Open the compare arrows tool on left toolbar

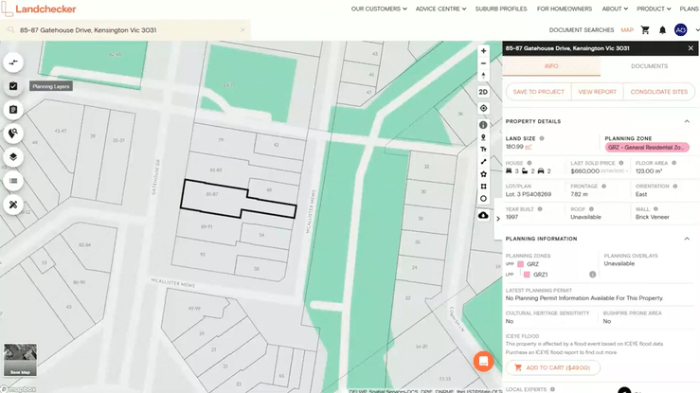(x=13, y=63)
